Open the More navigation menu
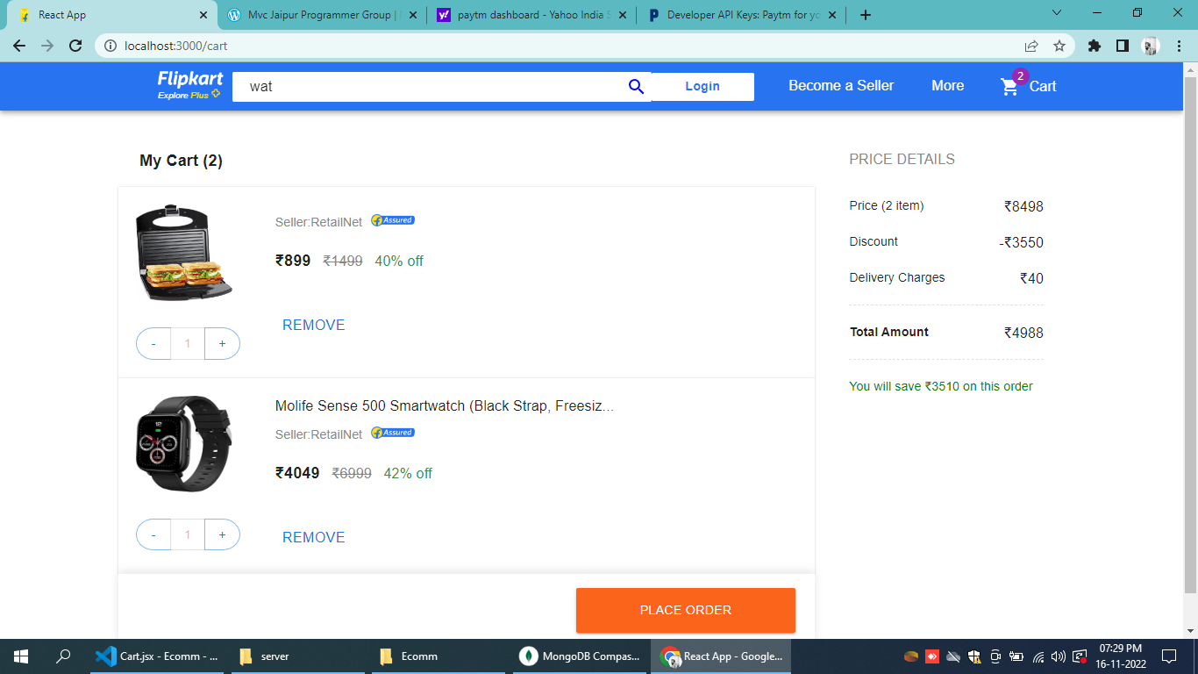This screenshot has width=1198, height=674. pos(947,85)
